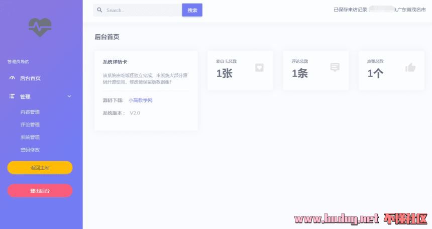This screenshot has height=229, width=432.
Task: Click the heartbeat logo in the sidebar
Action: tap(40, 27)
